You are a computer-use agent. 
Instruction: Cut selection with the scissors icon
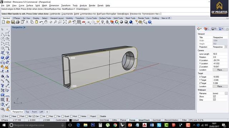(27, 22)
